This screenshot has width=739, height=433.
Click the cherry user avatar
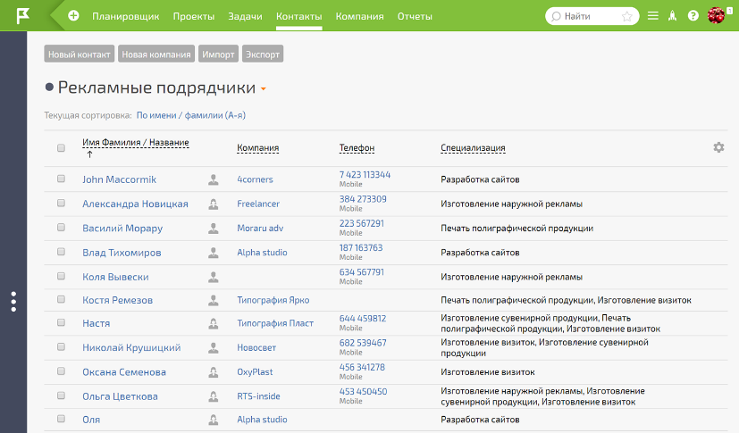click(716, 15)
